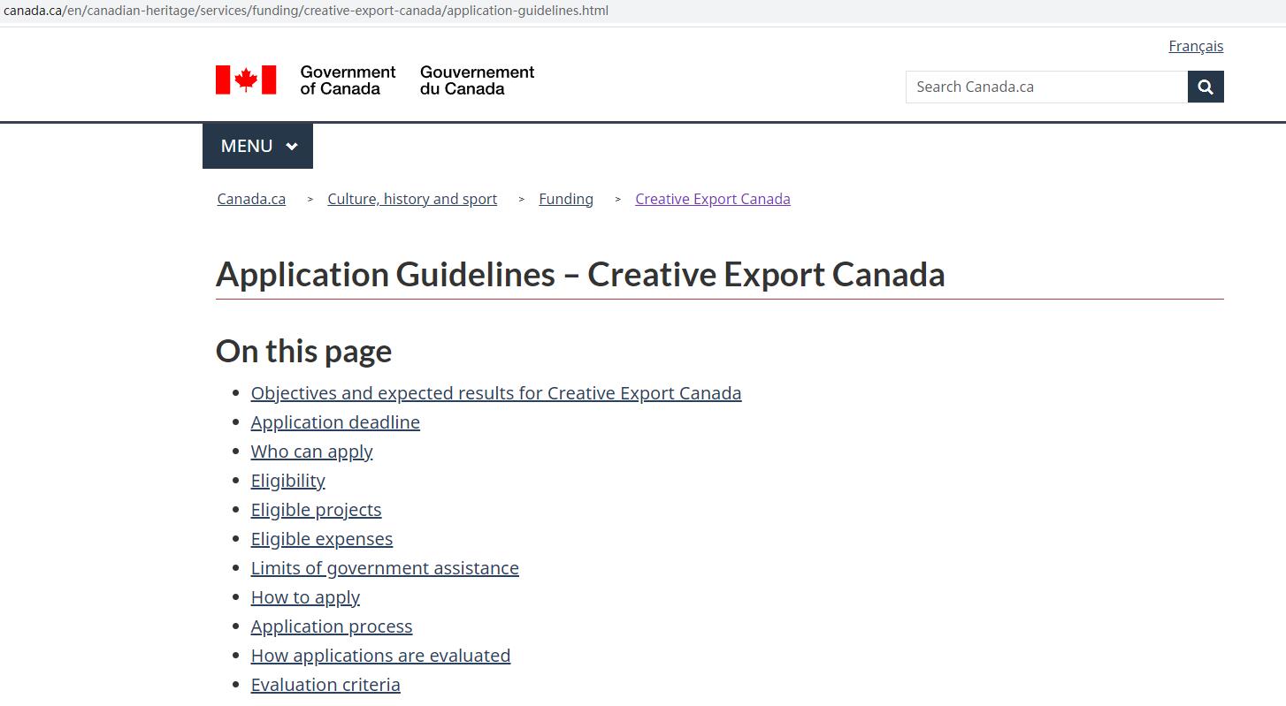
Task: Click the Search Canada.ca input field
Action: 1045,87
